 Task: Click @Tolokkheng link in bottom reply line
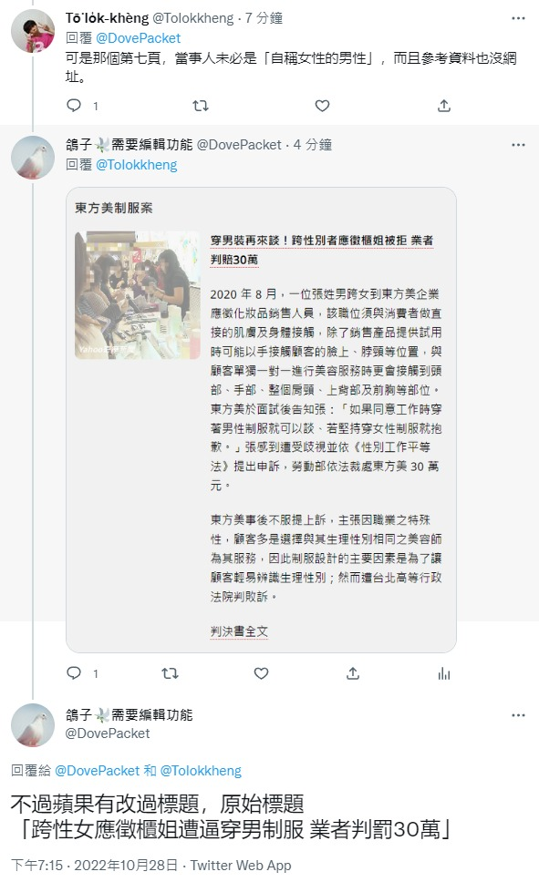tap(201, 771)
